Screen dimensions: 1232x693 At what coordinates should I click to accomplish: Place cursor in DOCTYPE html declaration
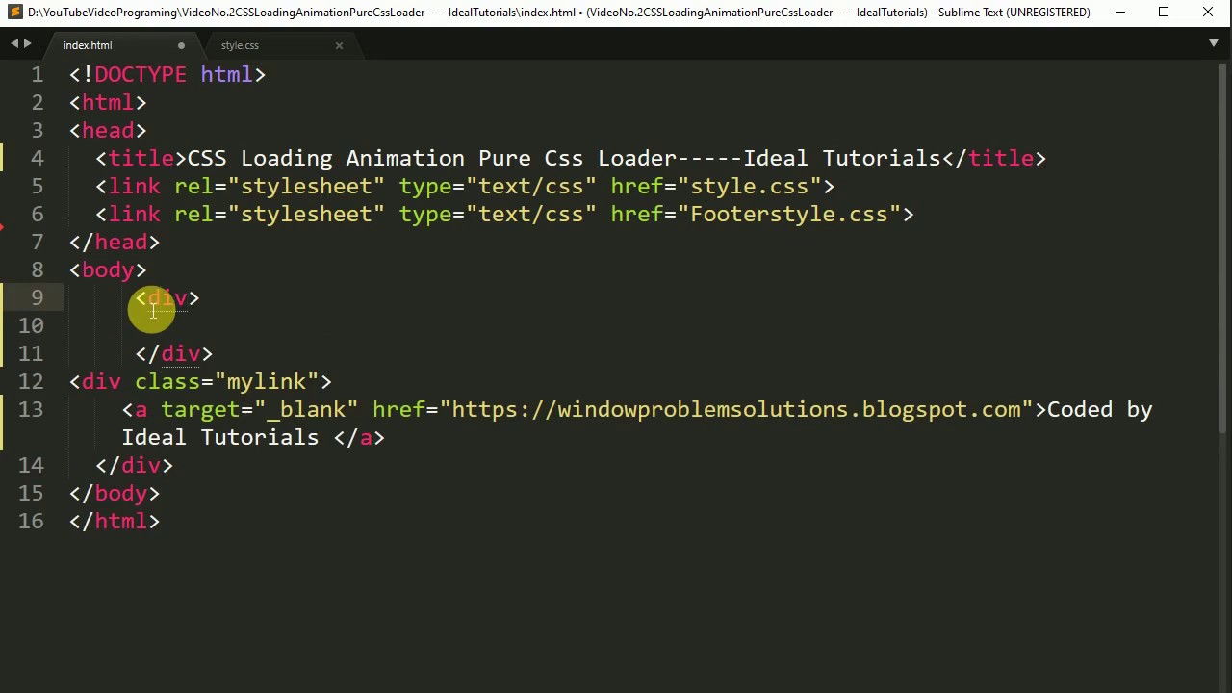[167, 74]
